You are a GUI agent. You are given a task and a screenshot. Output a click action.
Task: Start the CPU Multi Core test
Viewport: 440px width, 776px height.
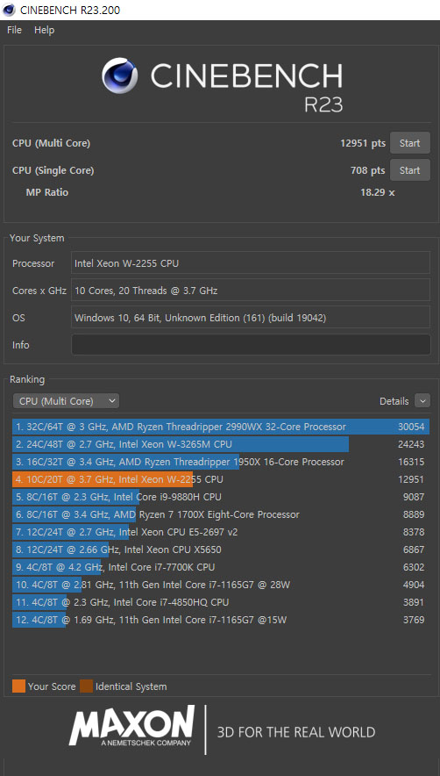coord(410,143)
